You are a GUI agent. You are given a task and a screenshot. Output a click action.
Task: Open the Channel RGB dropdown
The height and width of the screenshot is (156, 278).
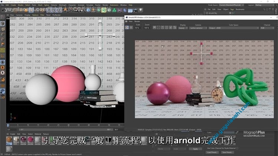tap(267, 28)
